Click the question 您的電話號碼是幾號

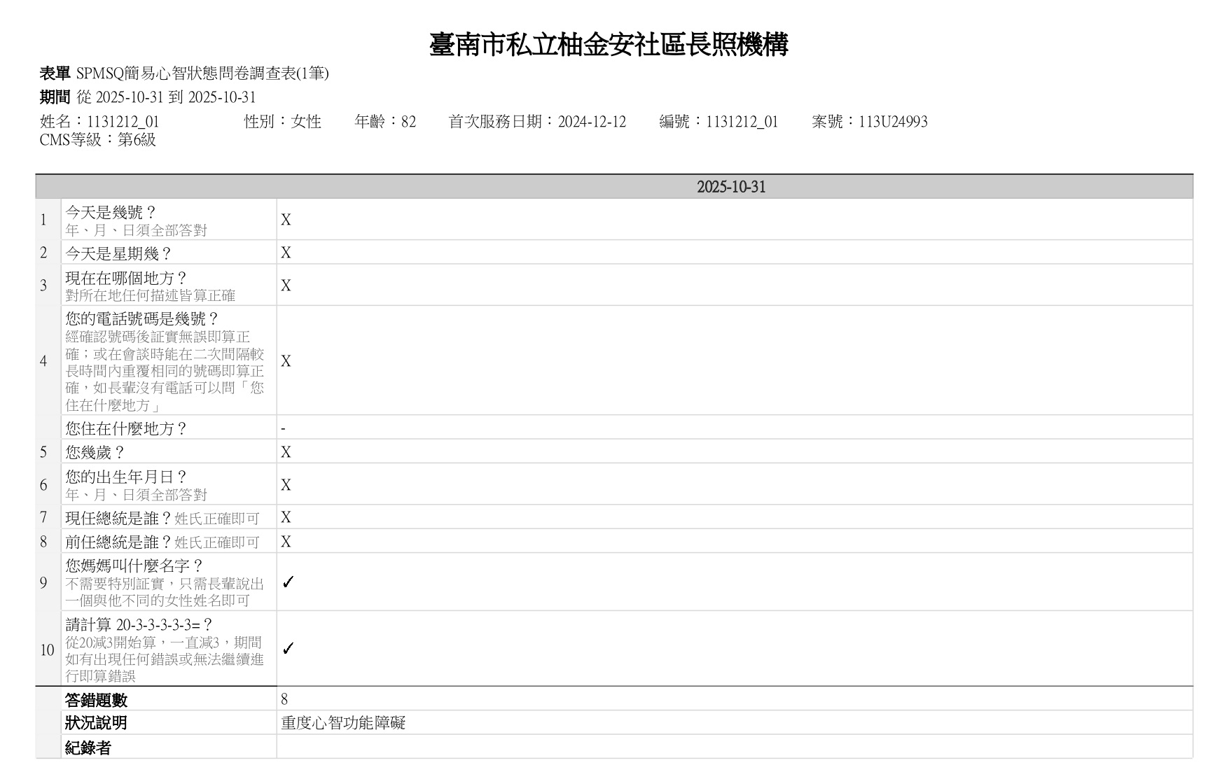[x=142, y=319]
